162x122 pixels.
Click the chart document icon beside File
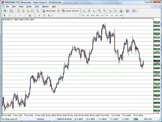tap(3, 6)
